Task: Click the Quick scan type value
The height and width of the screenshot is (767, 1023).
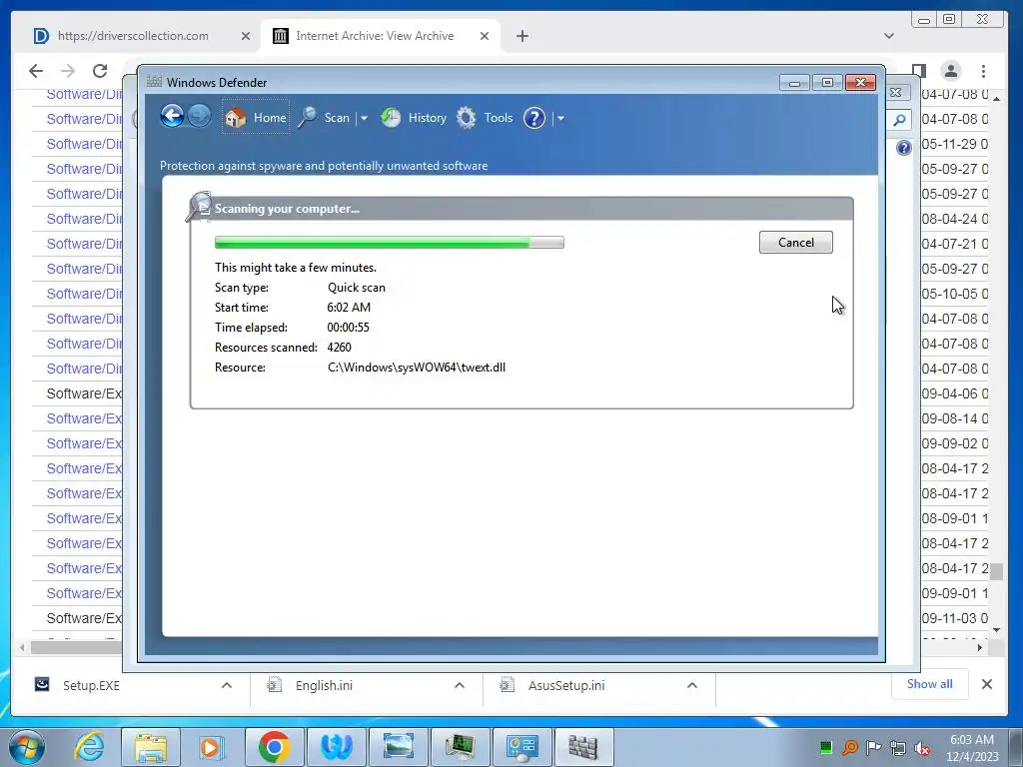Action: 357,288
